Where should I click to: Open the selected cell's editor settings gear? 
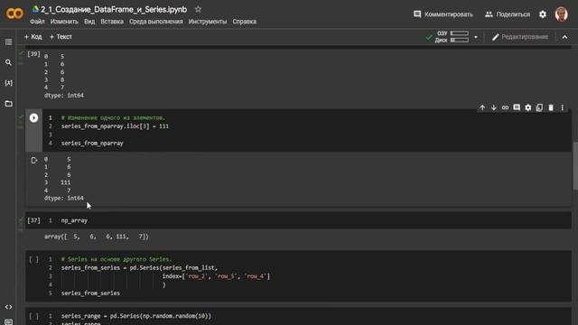click(x=527, y=107)
